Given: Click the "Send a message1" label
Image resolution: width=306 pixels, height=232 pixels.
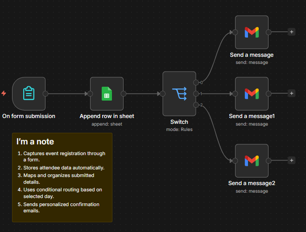Looking at the screenshot, I should (252, 116).
